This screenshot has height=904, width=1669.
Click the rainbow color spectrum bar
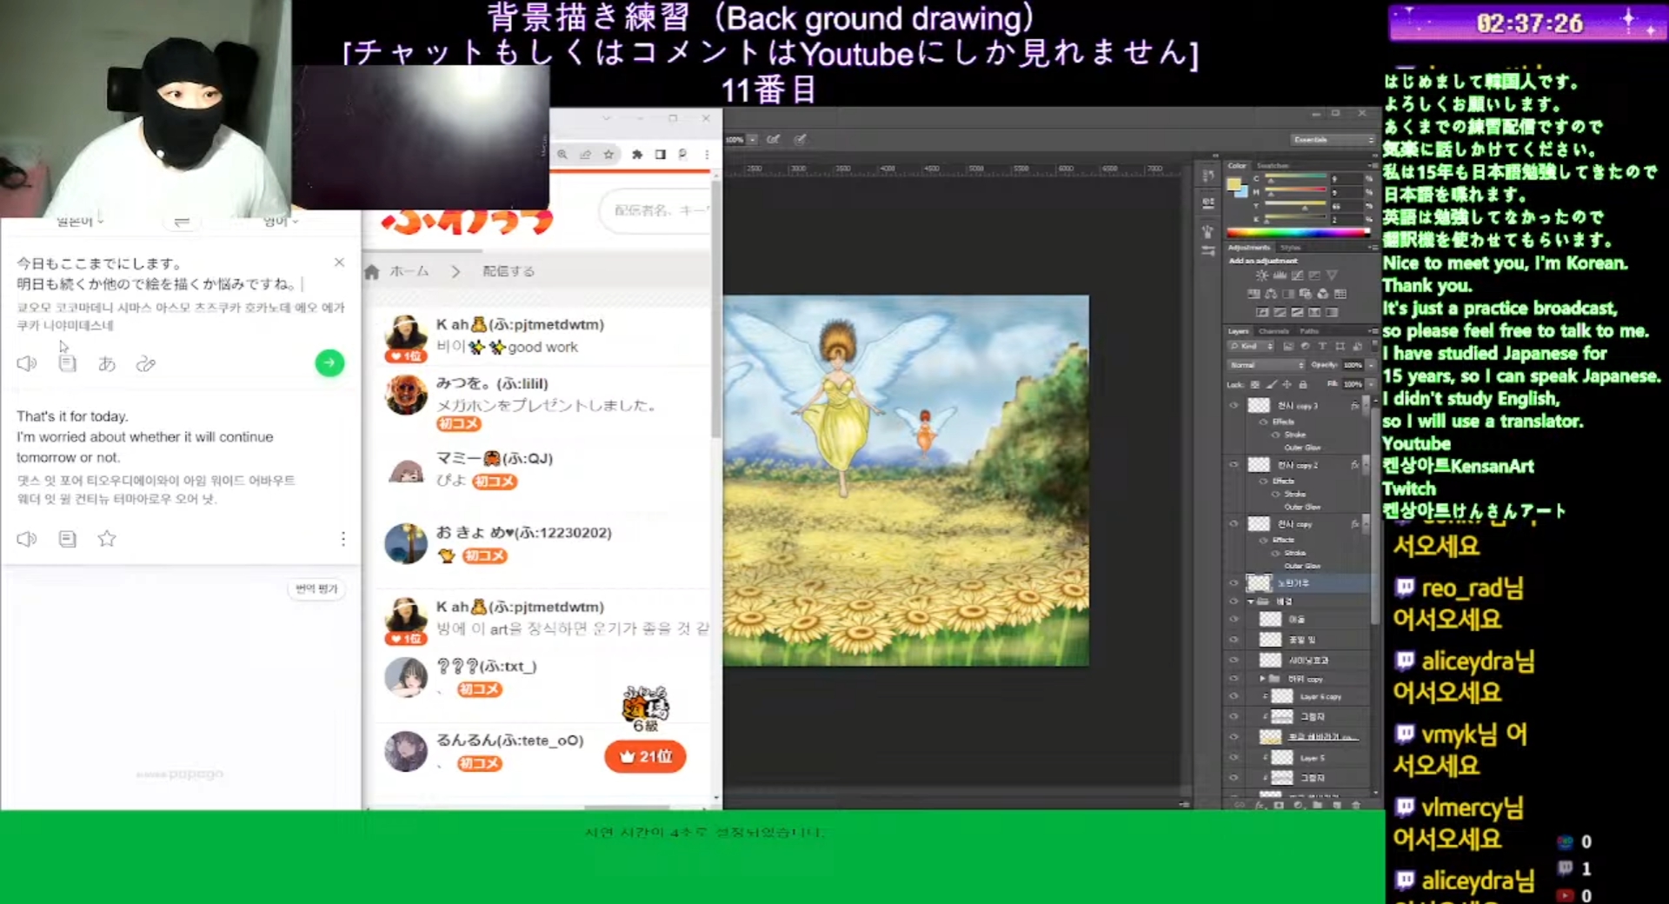(x=1298, y=232)
